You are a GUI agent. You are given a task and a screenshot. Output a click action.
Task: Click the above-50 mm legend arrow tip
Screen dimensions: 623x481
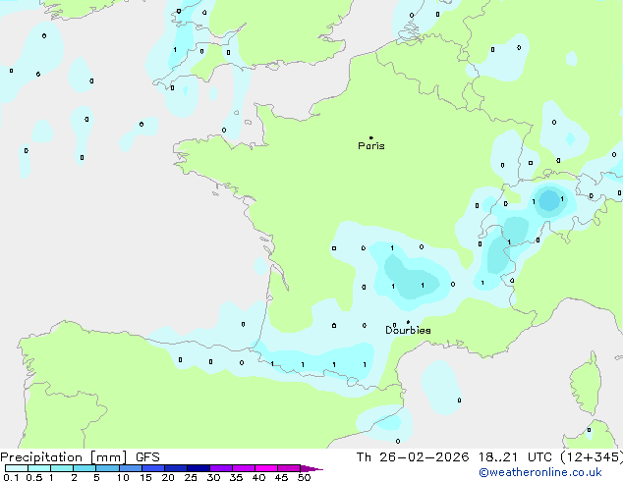[312, 468]
